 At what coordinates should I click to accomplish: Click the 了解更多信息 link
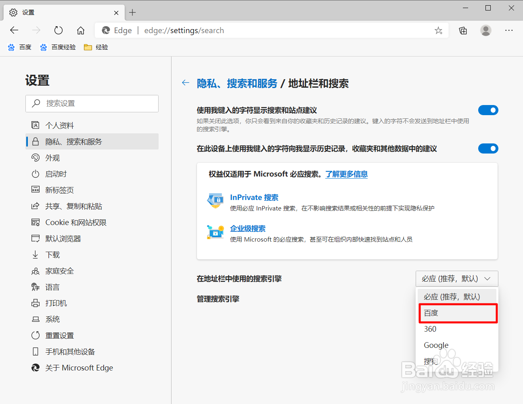click(x=346, y=174)
